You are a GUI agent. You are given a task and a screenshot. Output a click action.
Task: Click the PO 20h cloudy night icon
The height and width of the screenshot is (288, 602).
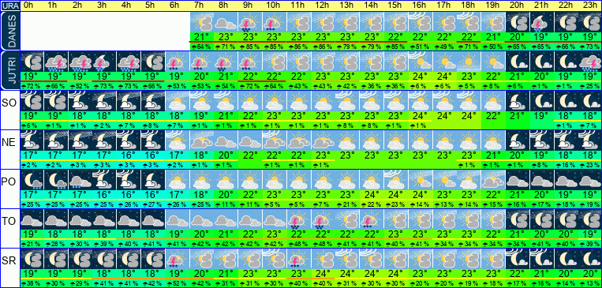pos(517,179)
